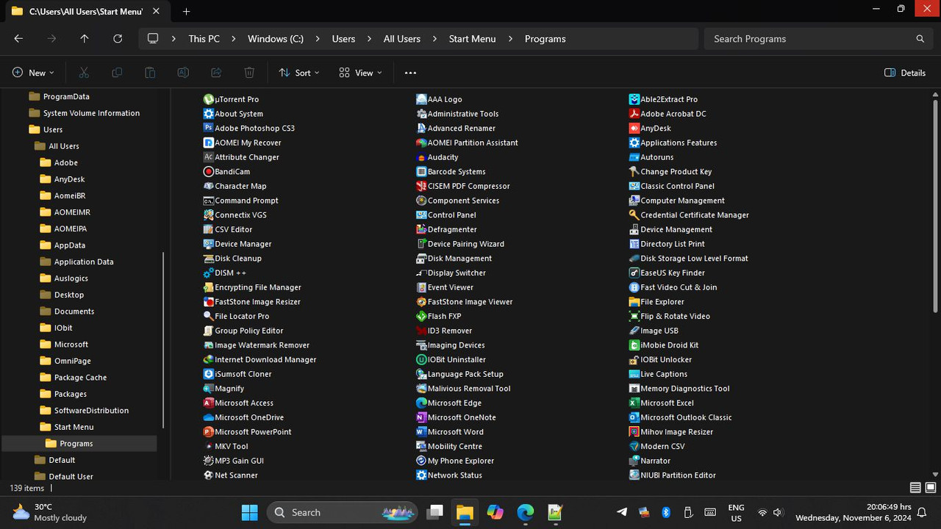
Task: Click the Paste toolbar icon
Action: coord(150,73)
